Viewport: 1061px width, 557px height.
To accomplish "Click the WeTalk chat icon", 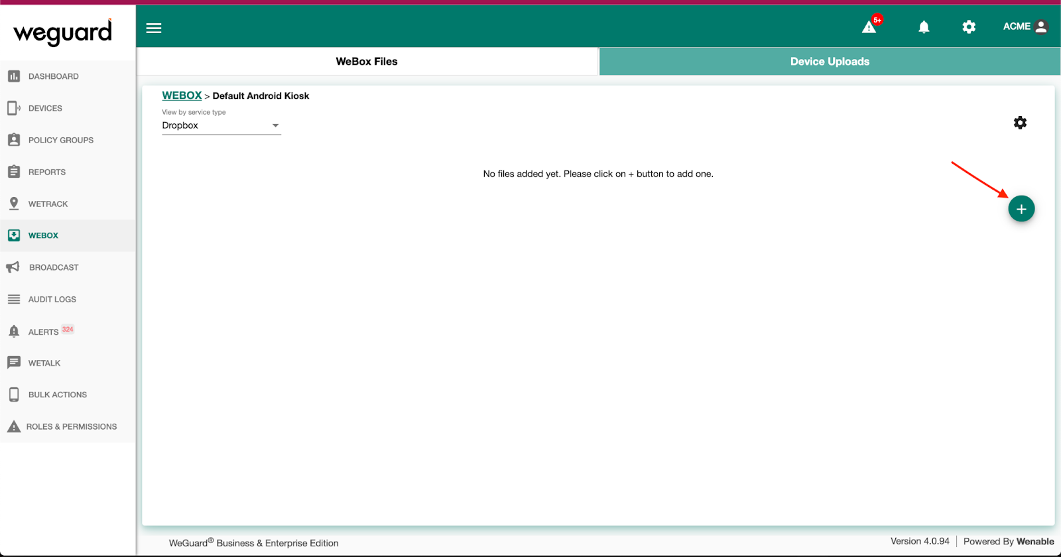I will (x=14, y=363).
